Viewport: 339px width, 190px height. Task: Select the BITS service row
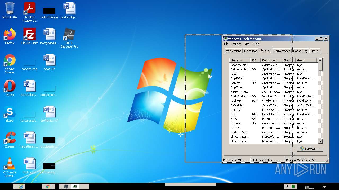coord(274,119)
